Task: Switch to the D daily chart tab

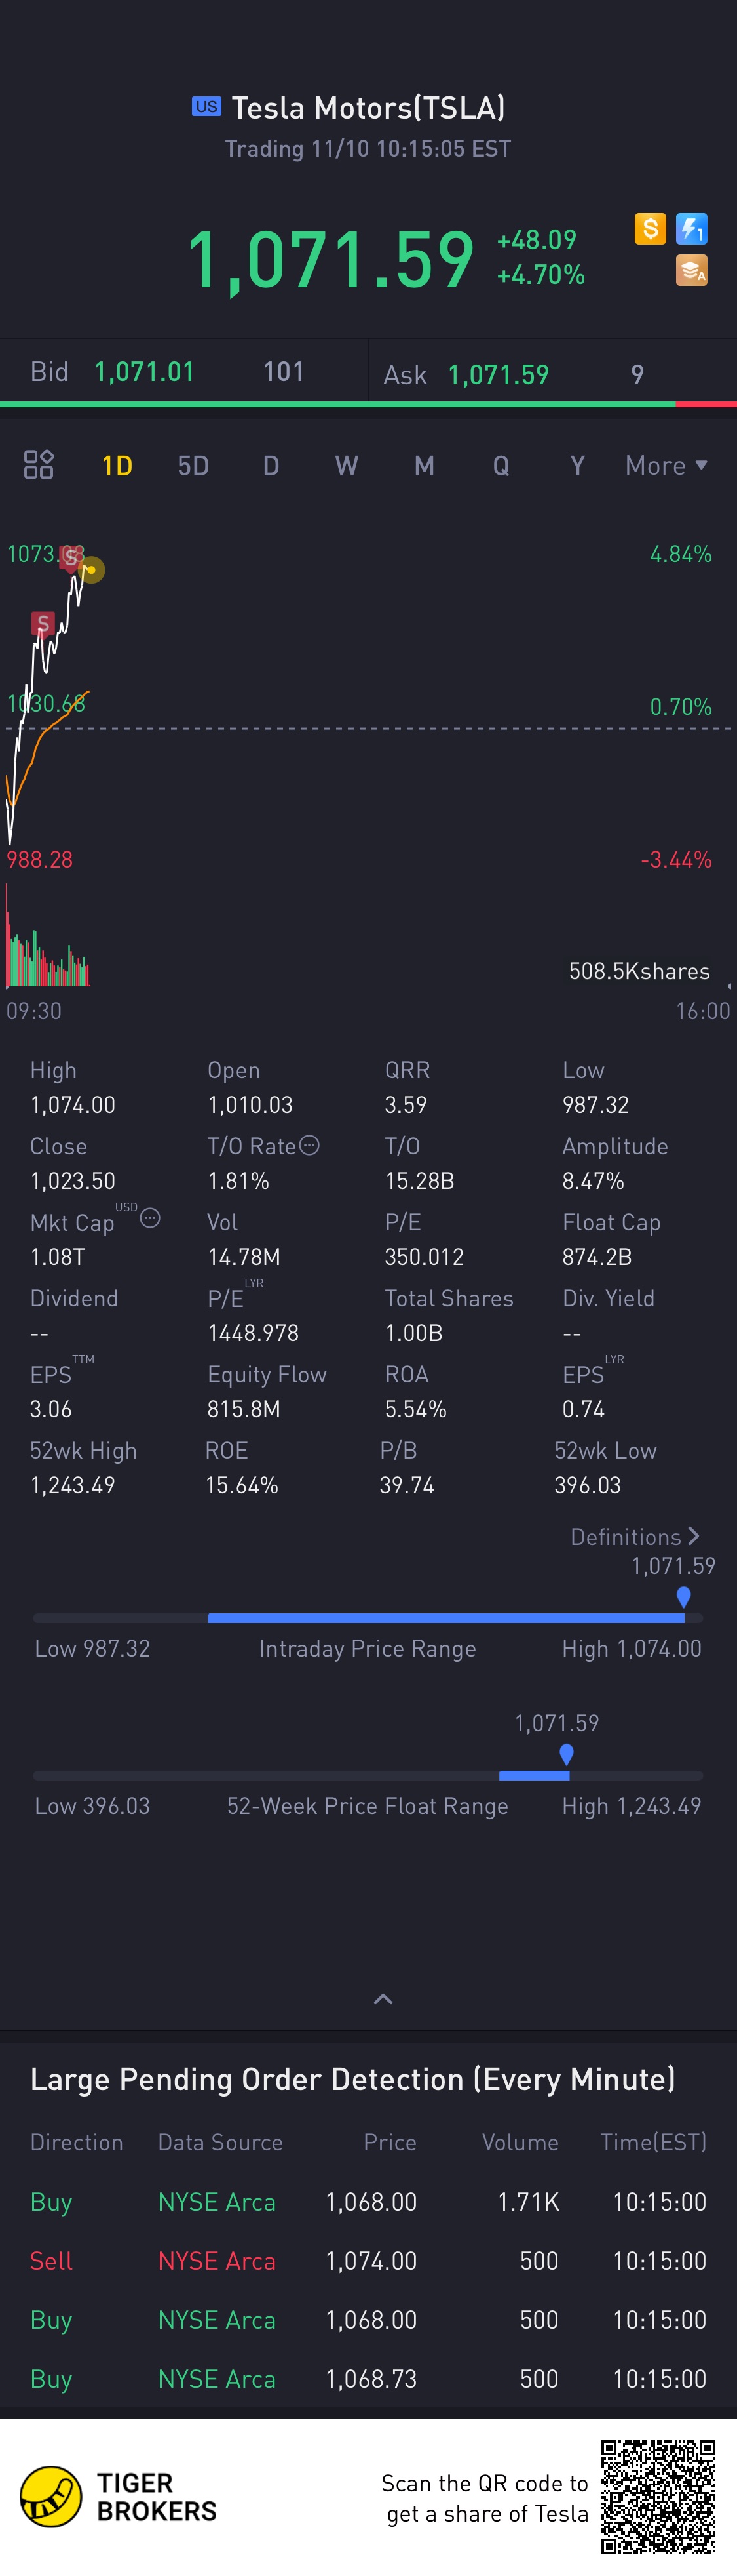Action: pyautogui.click(x=271, y=466)
